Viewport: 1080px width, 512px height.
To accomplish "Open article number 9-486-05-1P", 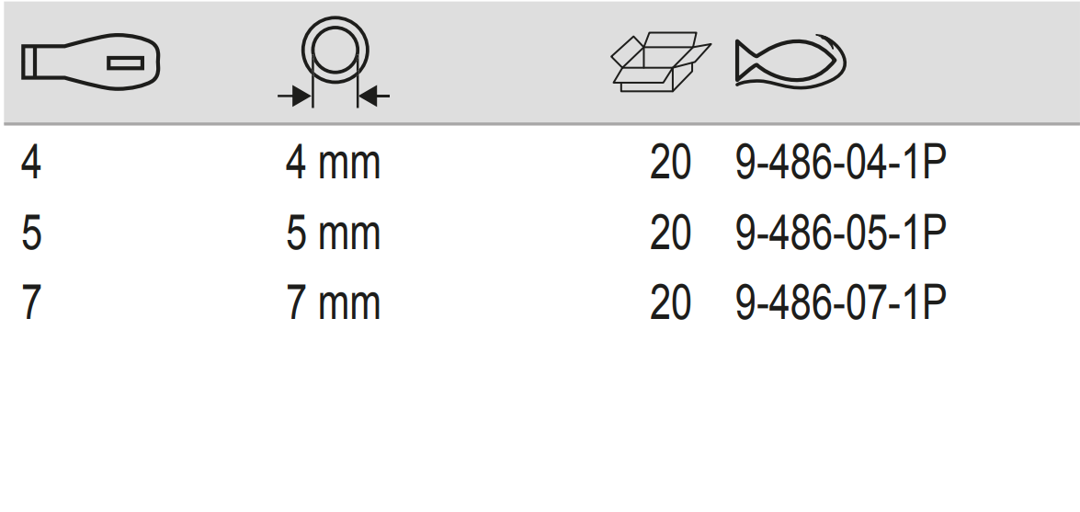I will point(840,234).
